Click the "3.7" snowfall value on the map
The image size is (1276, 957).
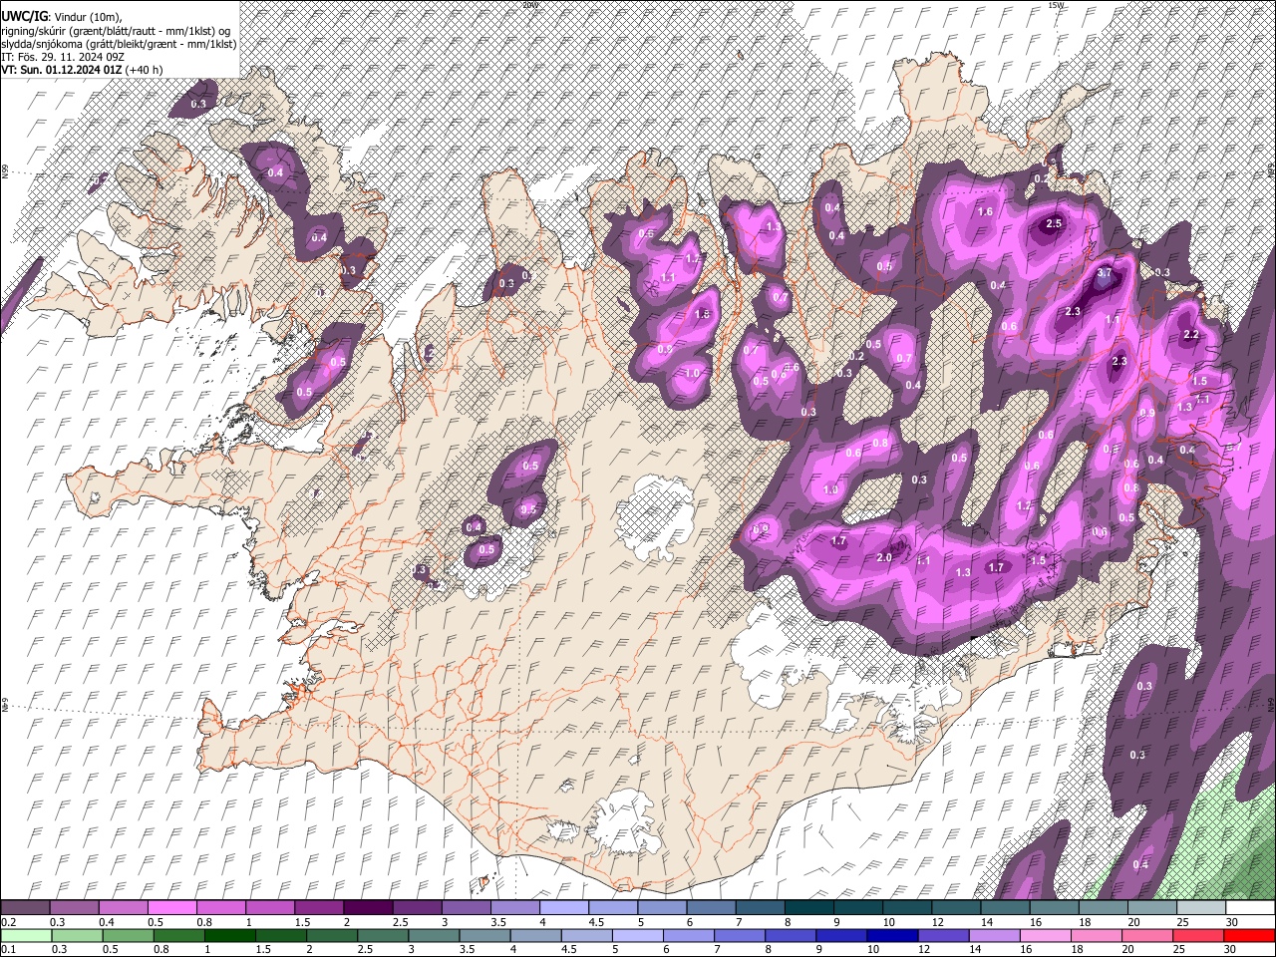[1105, 272]
